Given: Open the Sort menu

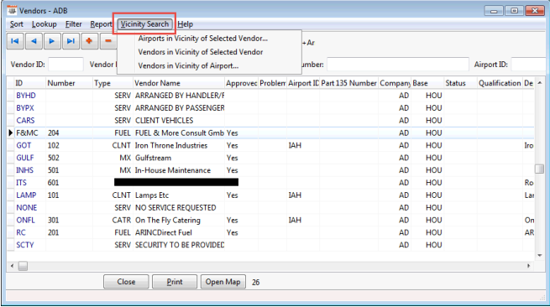Looking at the screenshot, I should point(17,24).
